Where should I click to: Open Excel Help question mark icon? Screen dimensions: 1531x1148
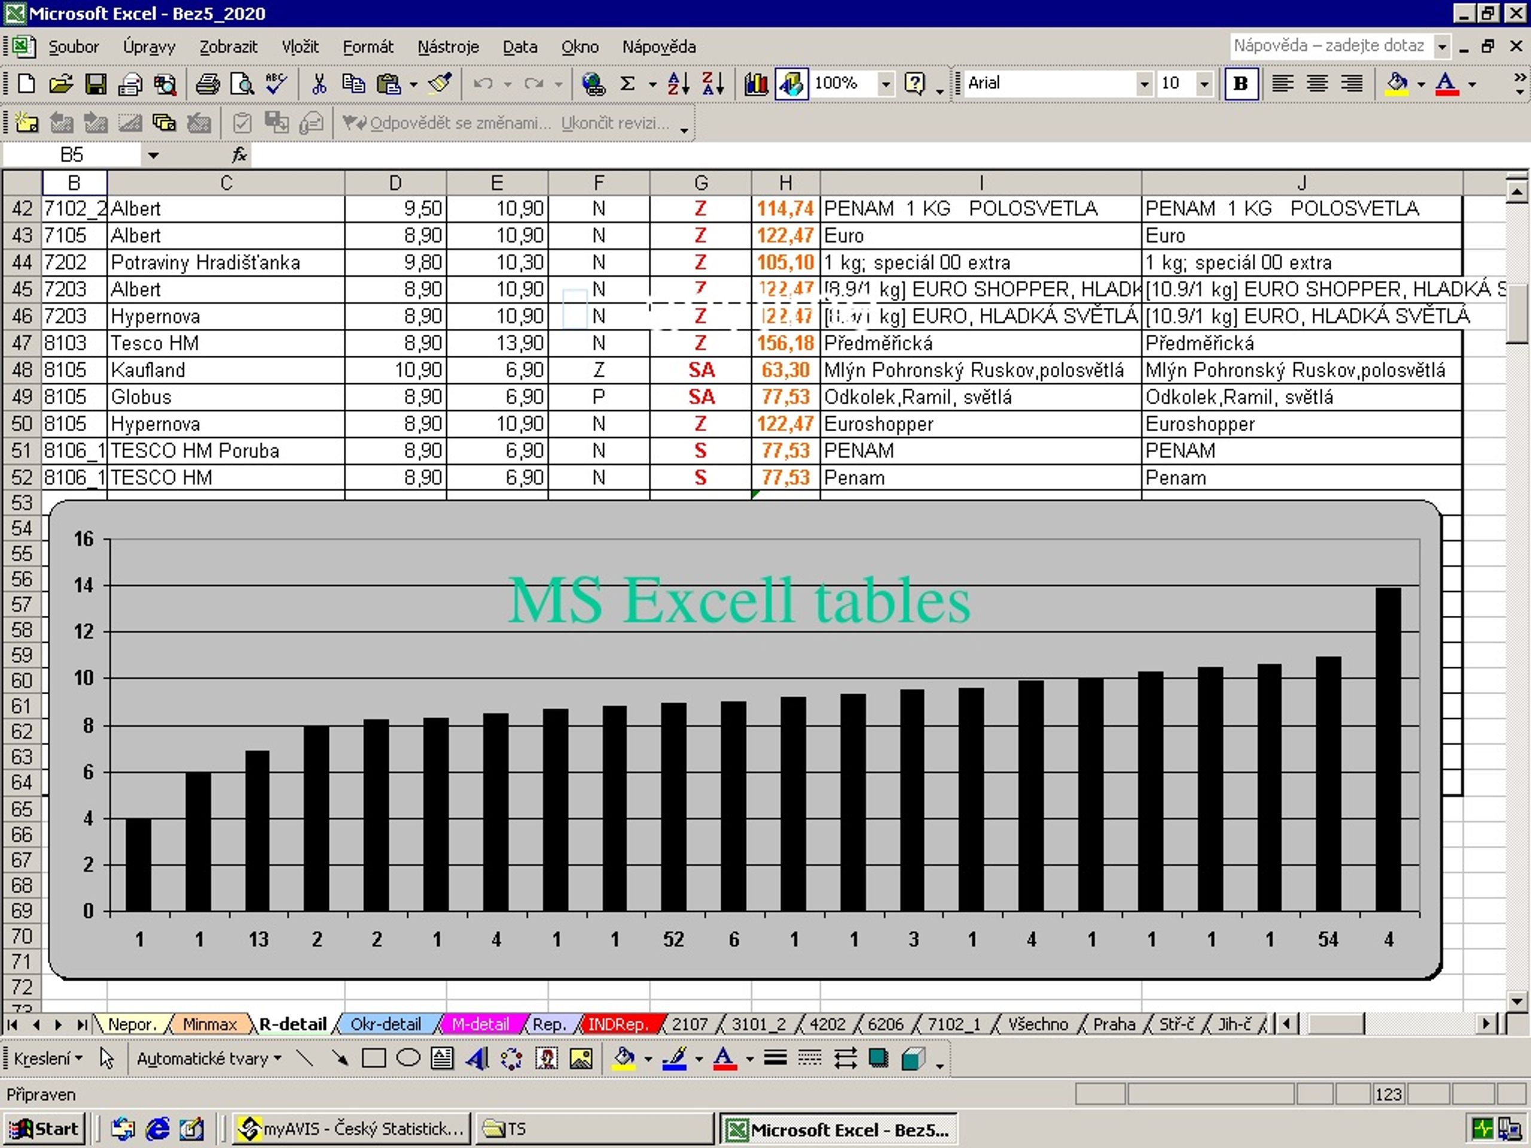pos(914,84)
